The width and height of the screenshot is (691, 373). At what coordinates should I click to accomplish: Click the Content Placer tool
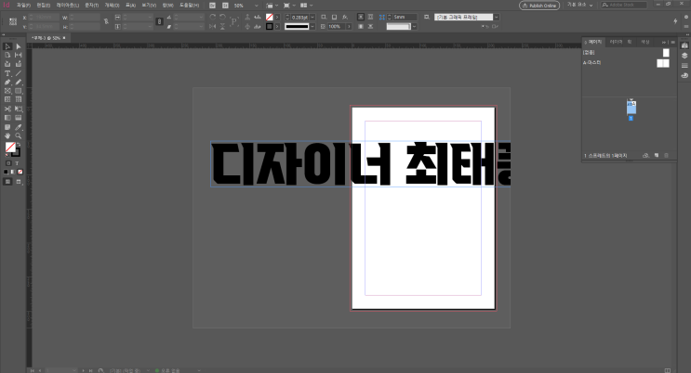pos(18,64)
